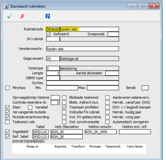
Task: Click the Formaat column header
Action: pos(95,146)
